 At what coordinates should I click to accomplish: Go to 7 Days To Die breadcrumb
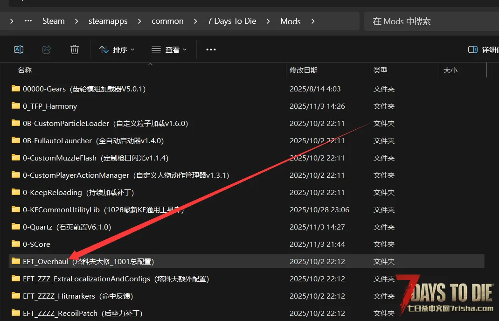click(x=232, y=21)
